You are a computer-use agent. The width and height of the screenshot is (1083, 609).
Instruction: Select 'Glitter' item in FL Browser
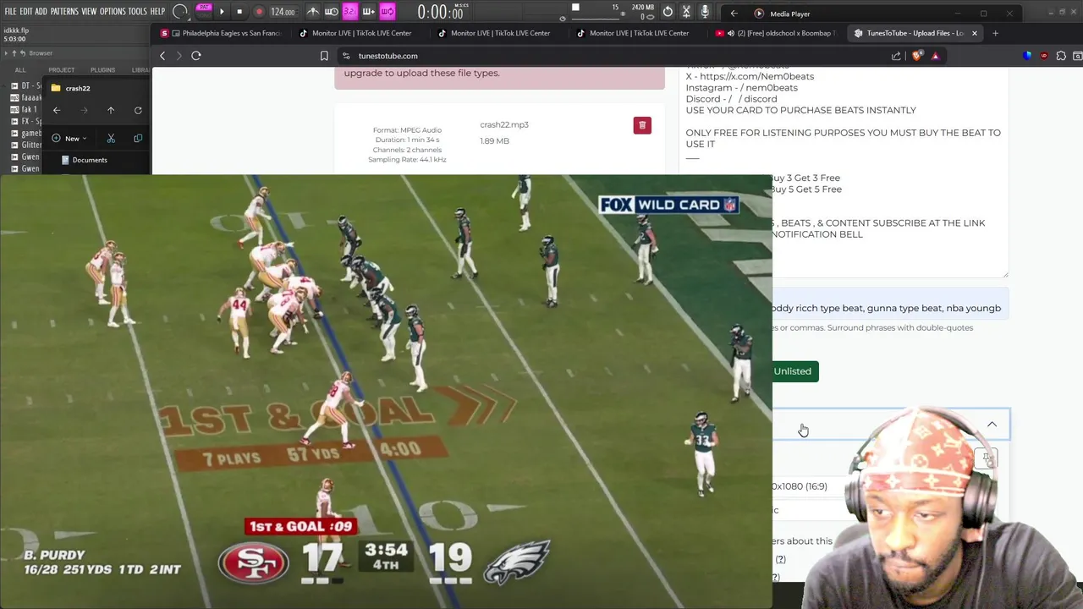click(26, 145)
